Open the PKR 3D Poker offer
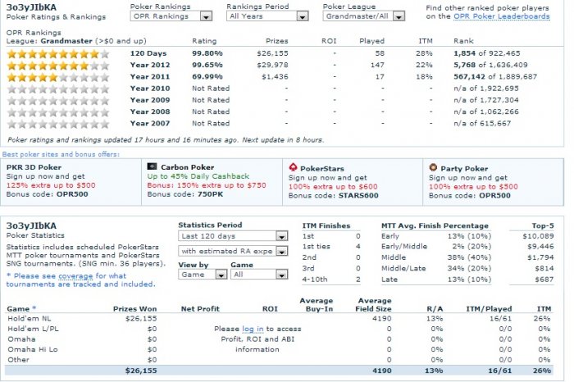574x382 pixels. click(34, 167)
